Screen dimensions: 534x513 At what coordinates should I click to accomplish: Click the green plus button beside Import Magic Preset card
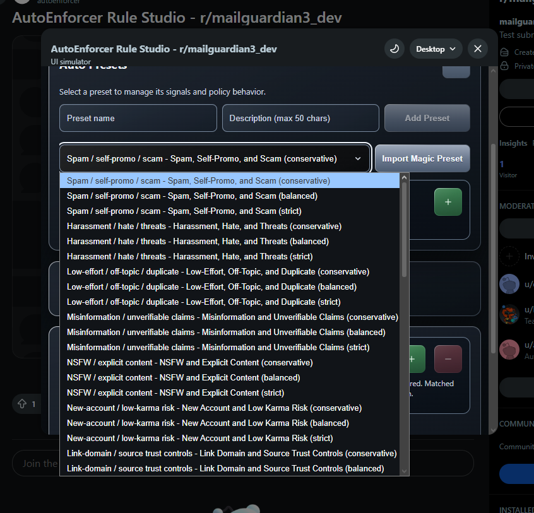tap(448, 202)
